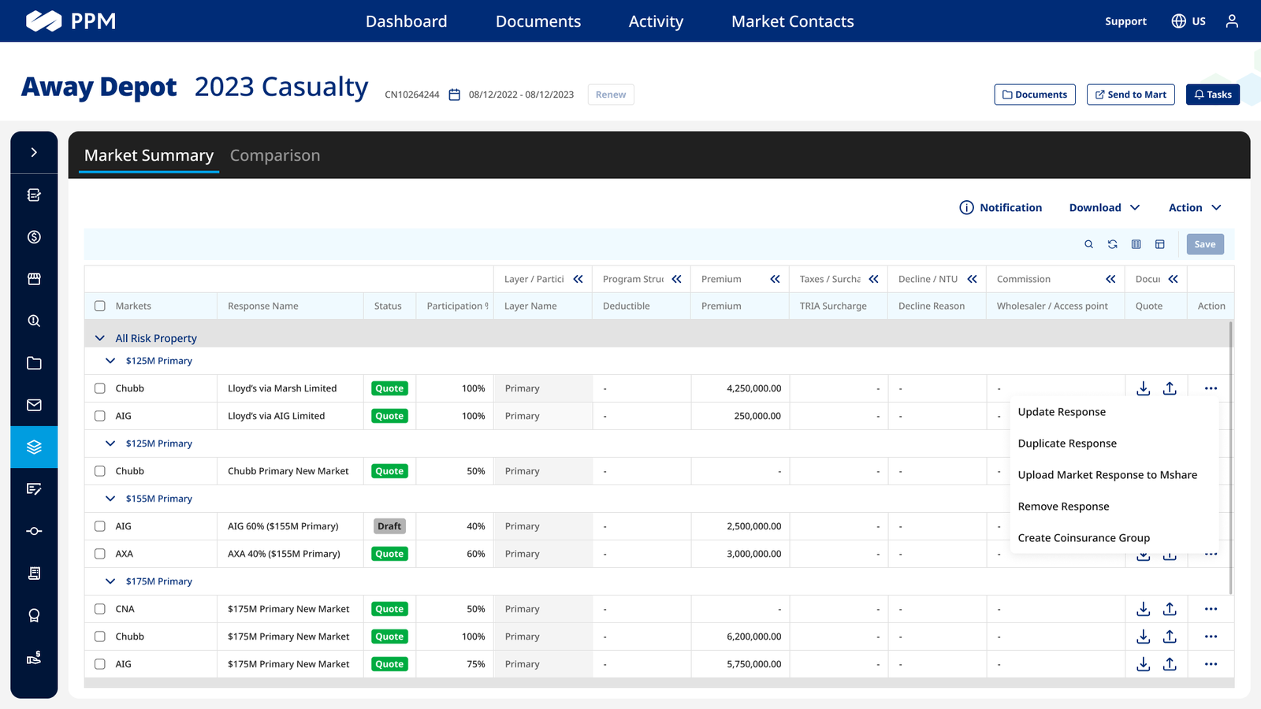This screenshot has width=1261, height=709.
Task: Open the dollar sign sidebar icon
Action: point(34,237)
